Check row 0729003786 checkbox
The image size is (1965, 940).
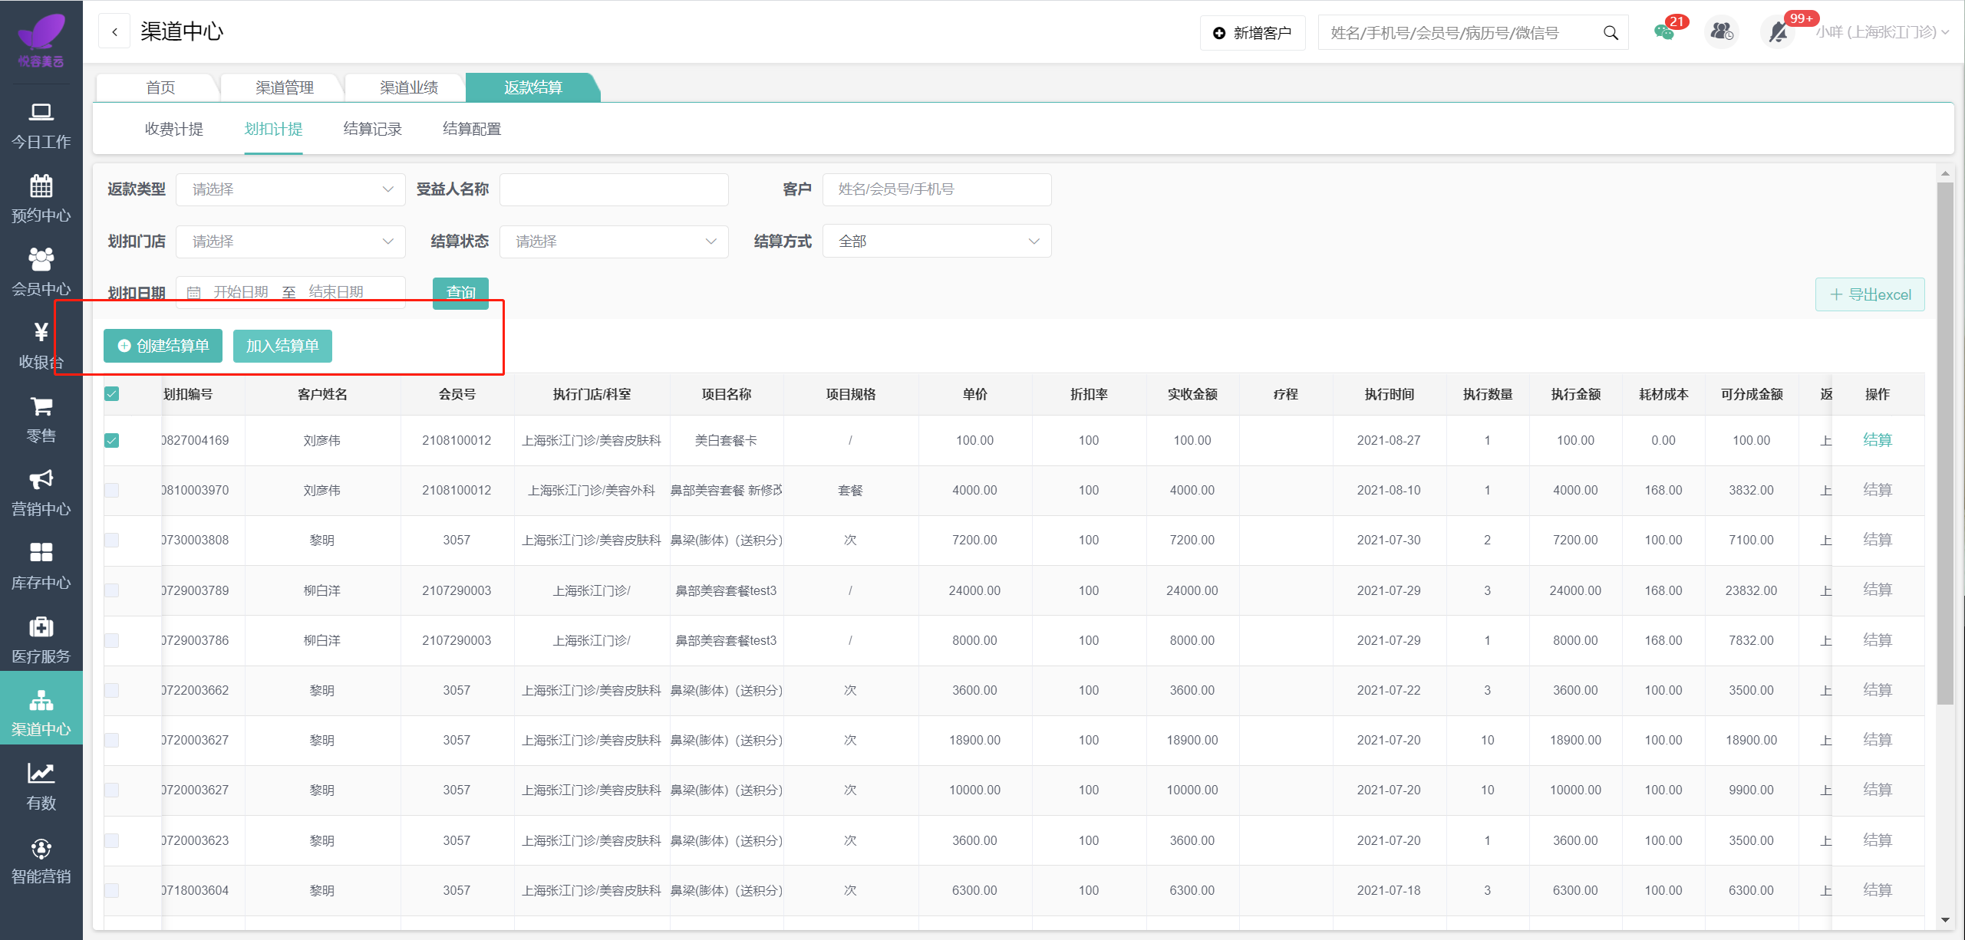(112, 640)
